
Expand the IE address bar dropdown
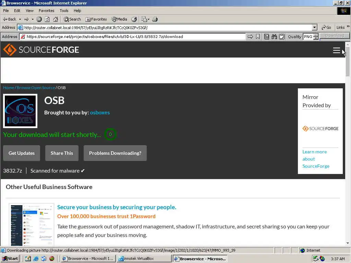[315, 27]
